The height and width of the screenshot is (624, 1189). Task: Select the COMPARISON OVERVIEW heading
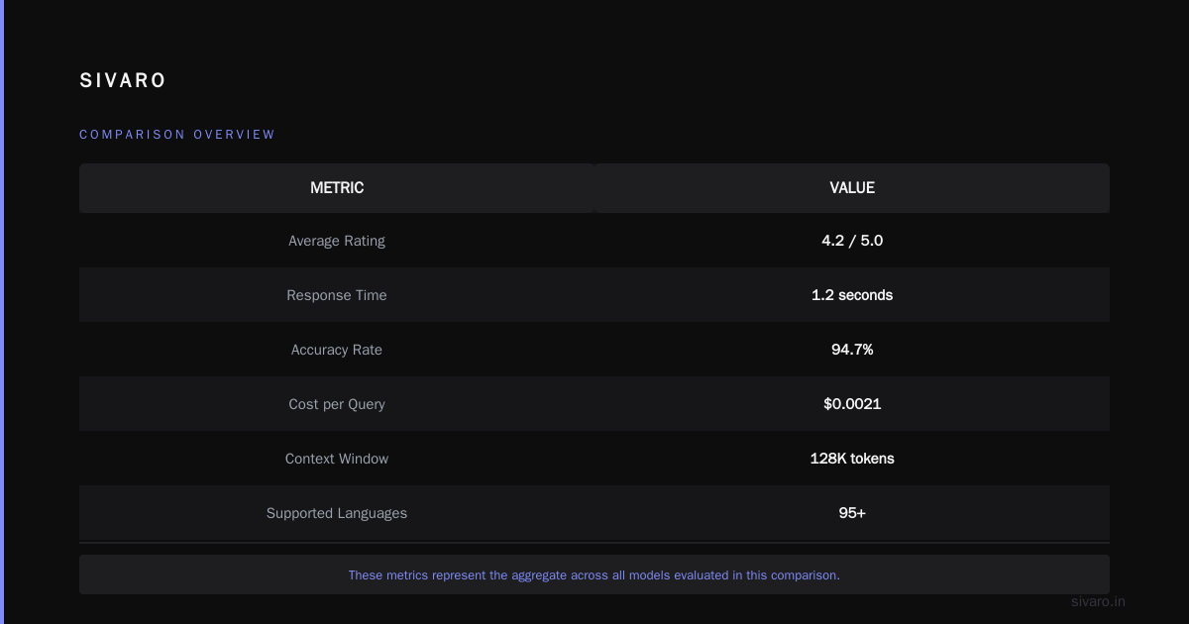(x=177, y=135)
